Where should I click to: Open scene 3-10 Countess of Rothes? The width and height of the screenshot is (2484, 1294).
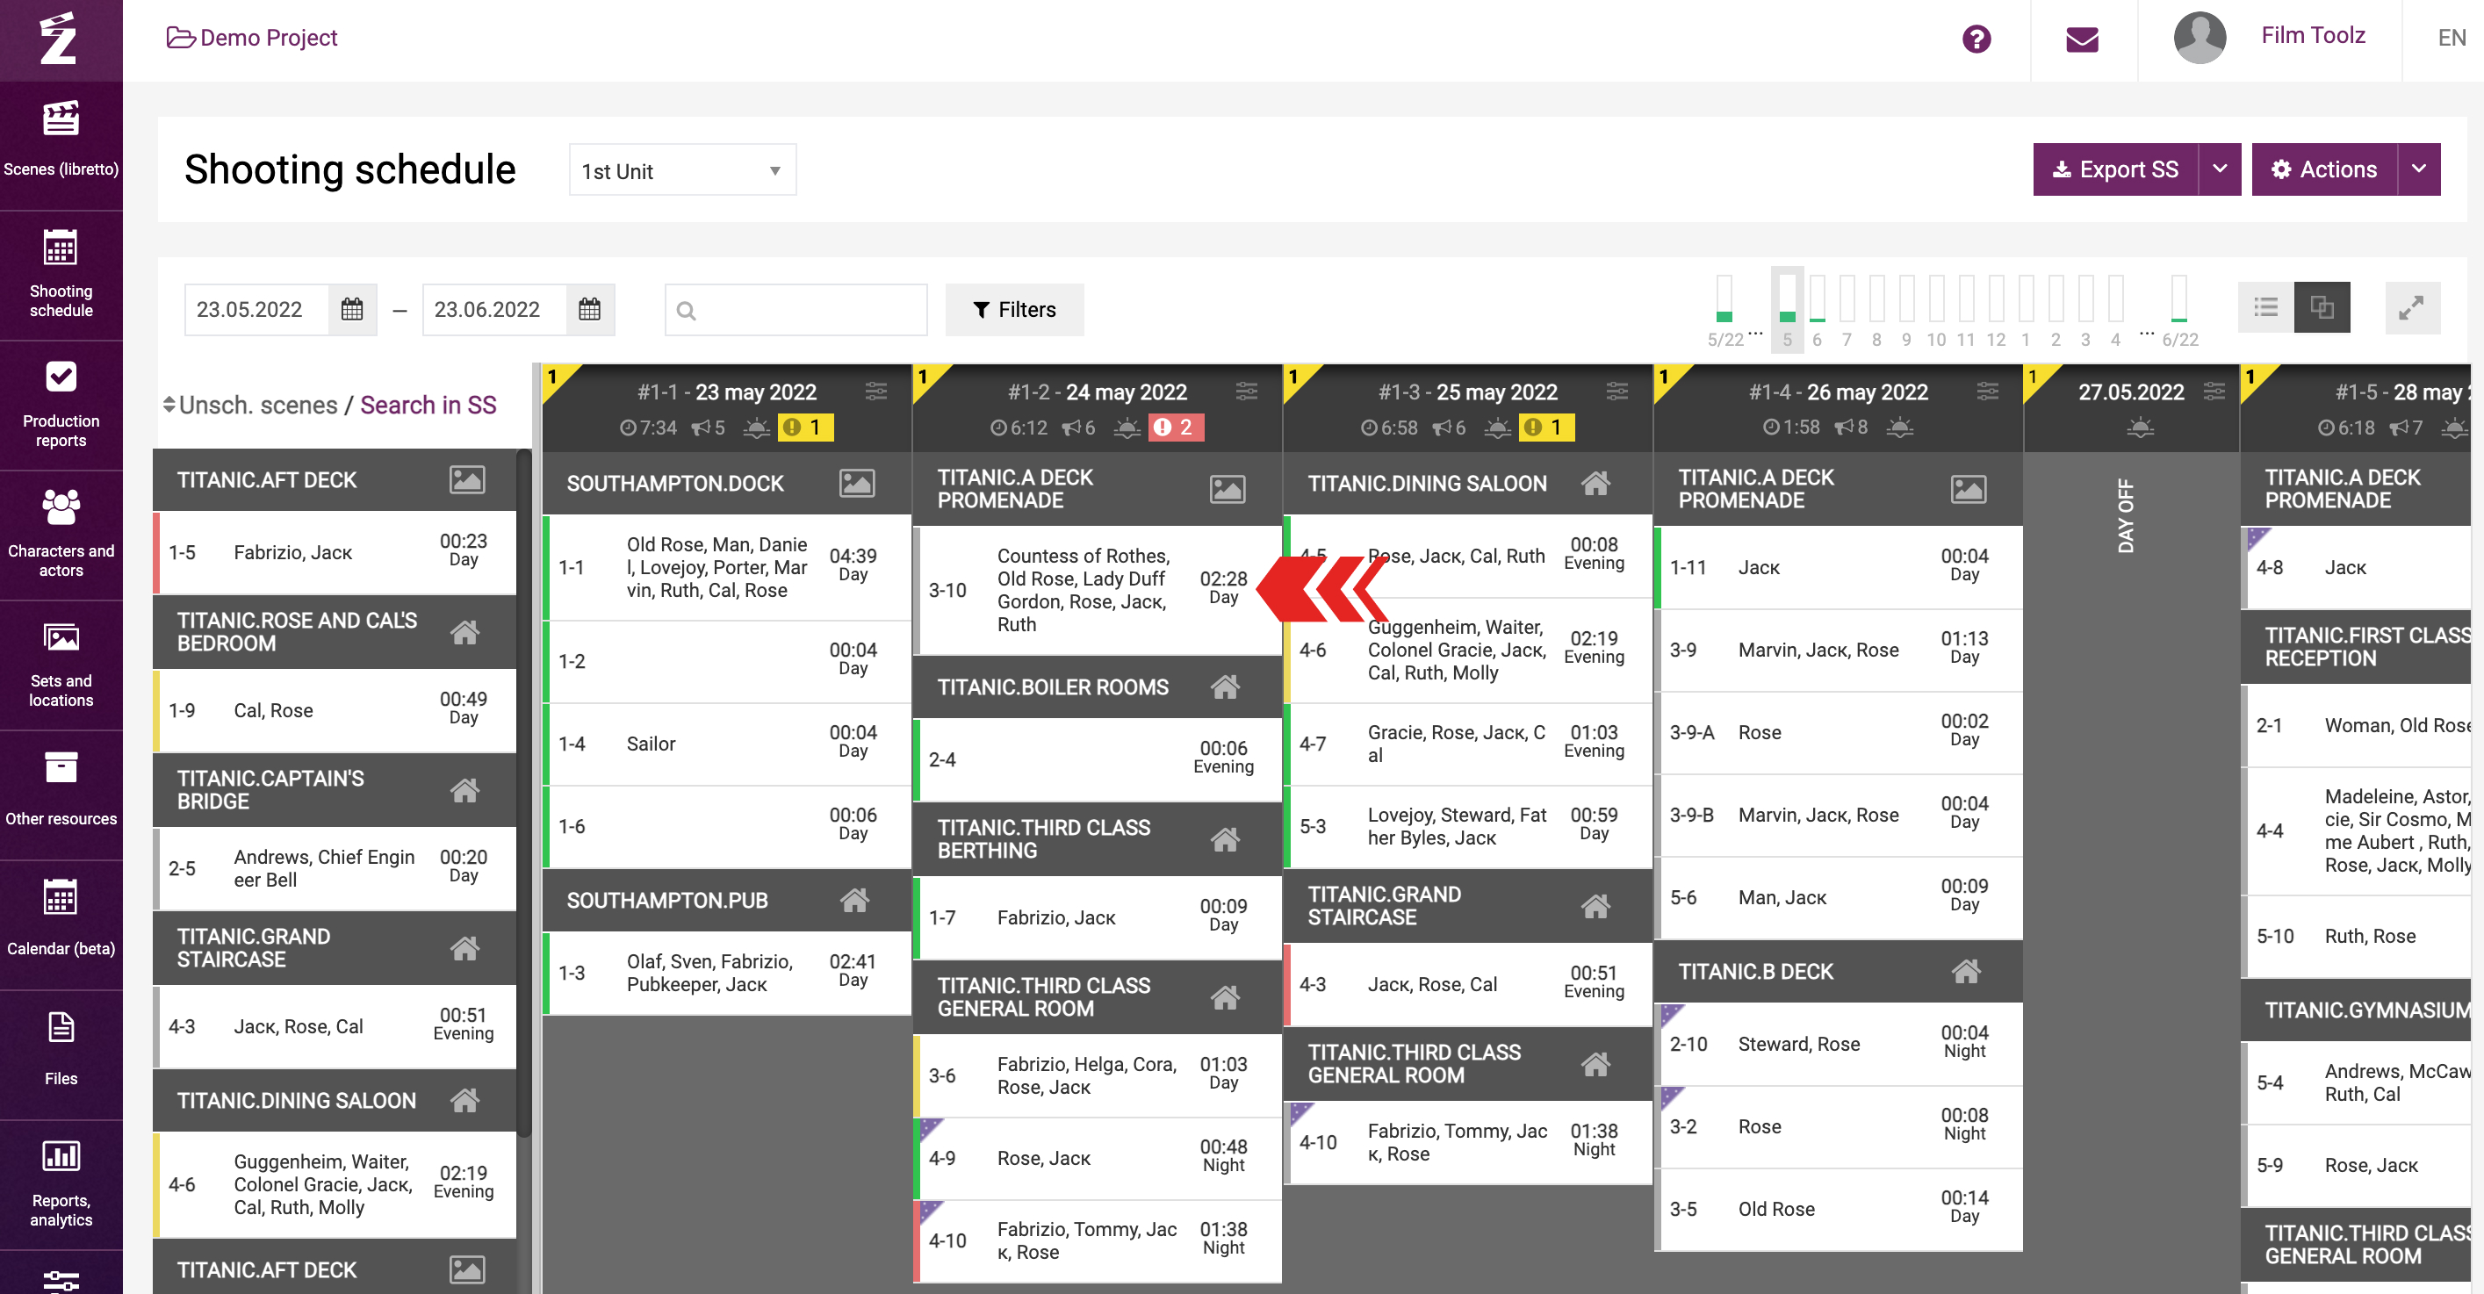(1098, 590)
